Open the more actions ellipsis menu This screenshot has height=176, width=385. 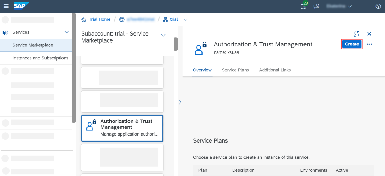369,44
